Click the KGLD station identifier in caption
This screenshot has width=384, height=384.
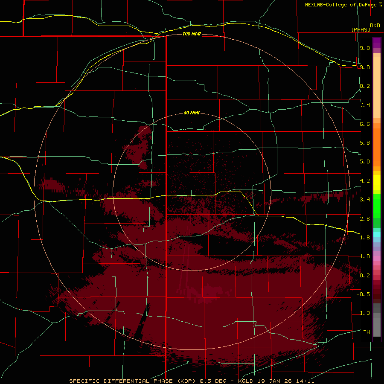pyautogui.click(x=246, y=381)
